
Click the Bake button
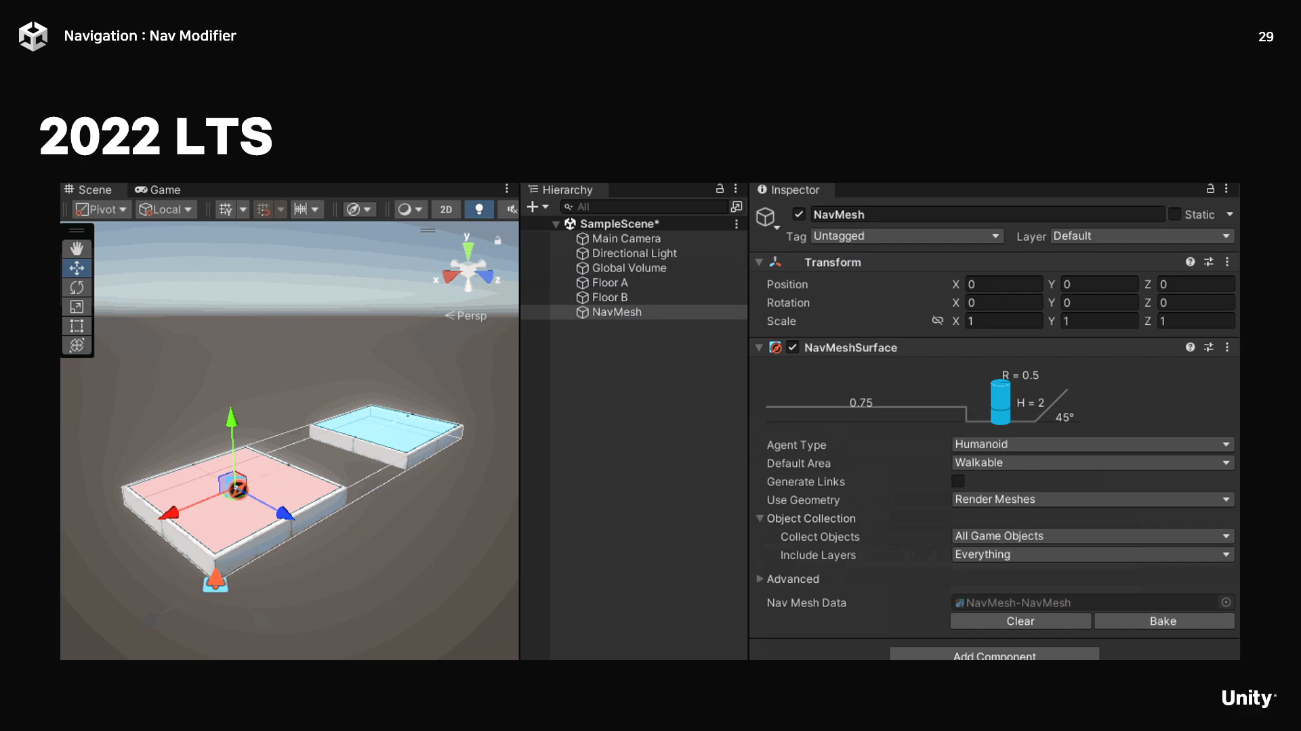(x=1163, y=621)
